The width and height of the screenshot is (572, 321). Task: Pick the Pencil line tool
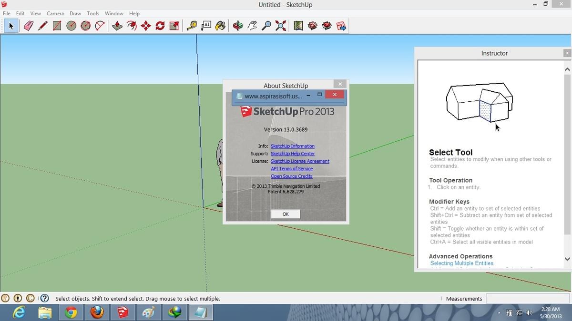pyautogui.click(x=42, y=26)
